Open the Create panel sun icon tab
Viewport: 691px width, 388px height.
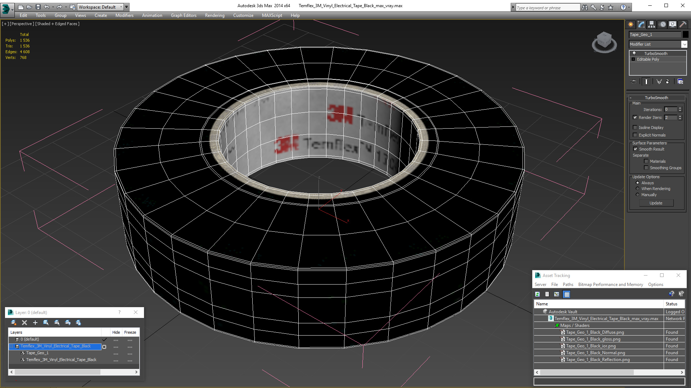(631, 24)
